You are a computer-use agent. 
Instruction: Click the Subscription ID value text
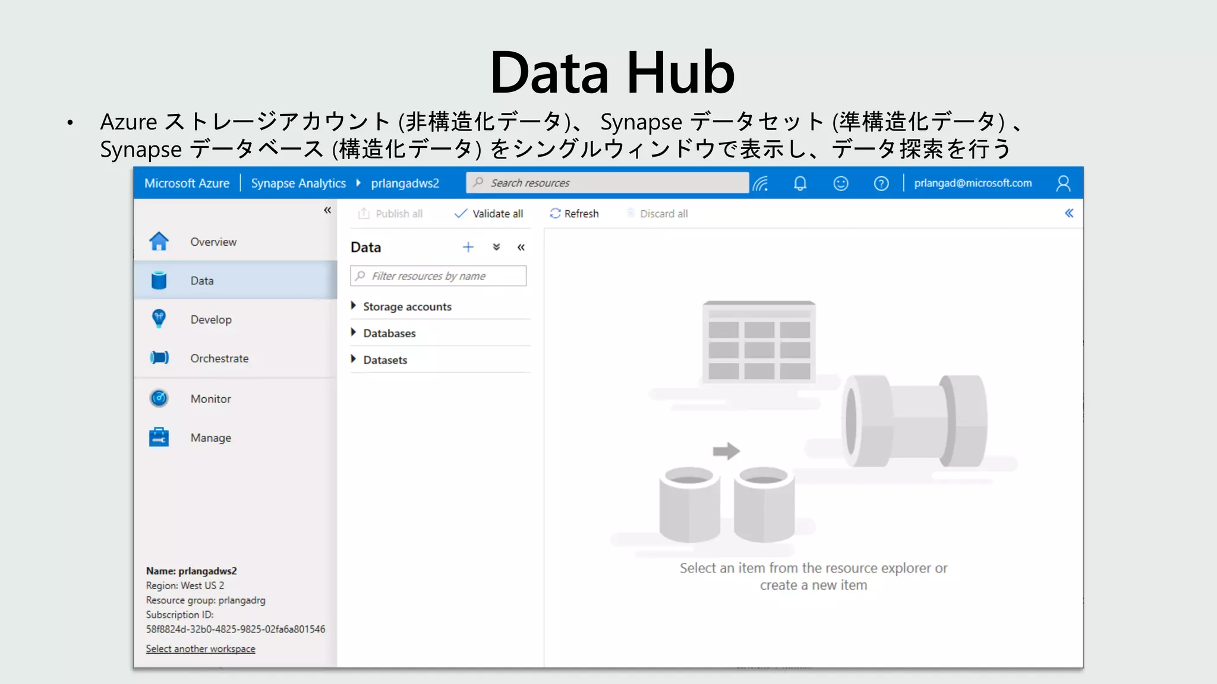(236, 629)
